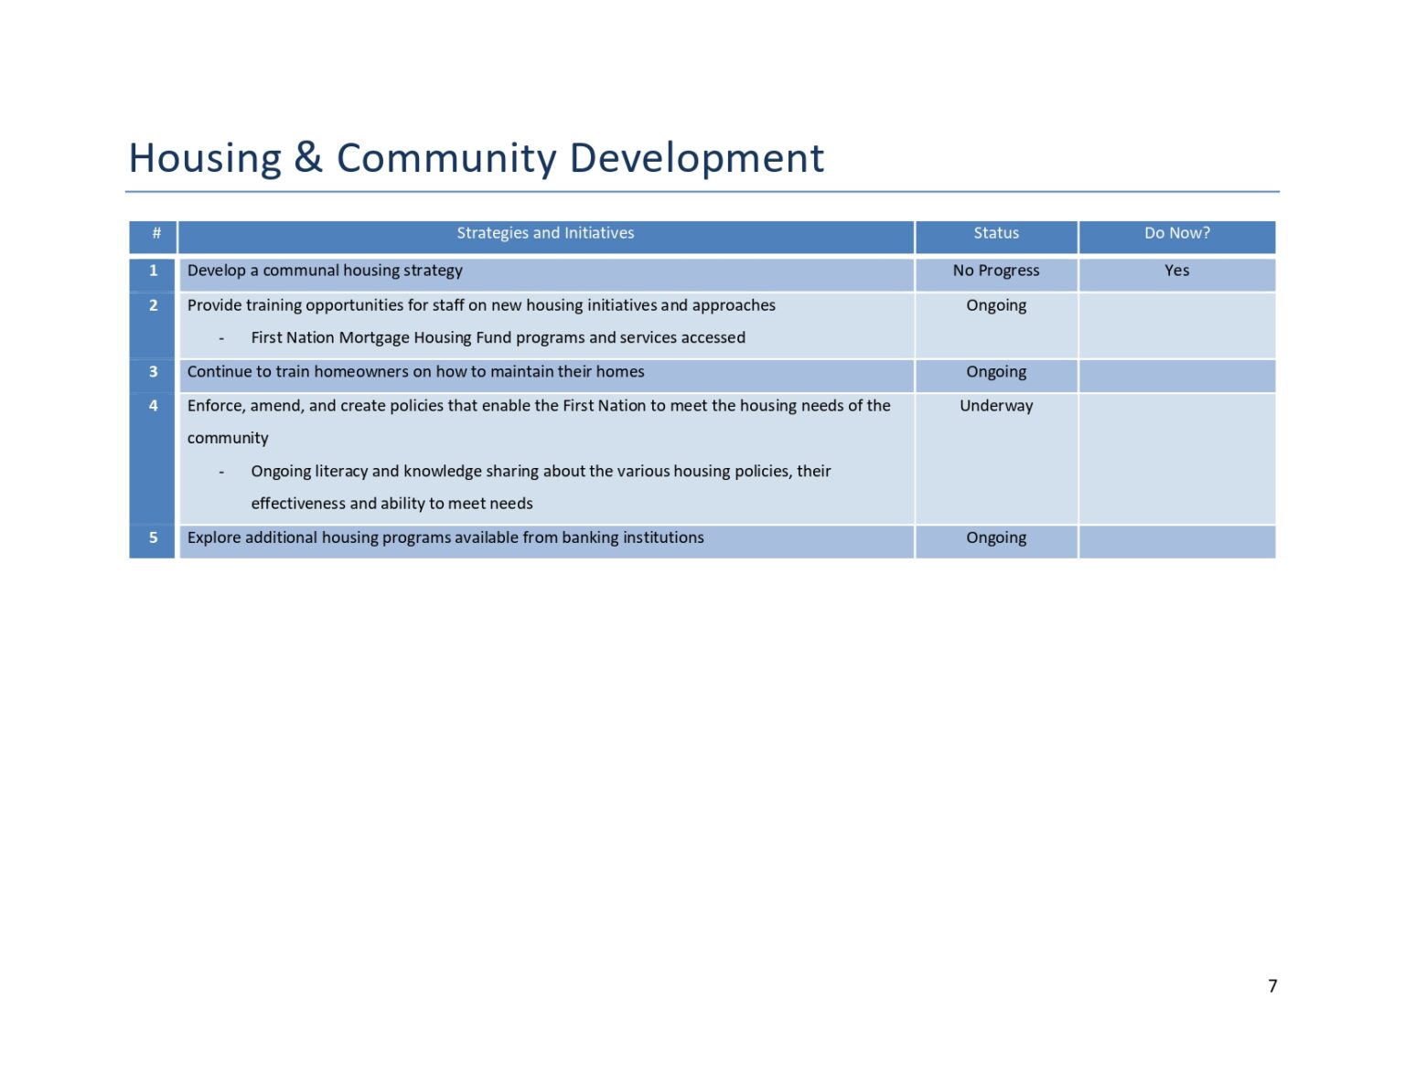Image resolution: width=1405 pixels, height=1085 pixels.
Task: Click the Do Now? column header
Action: tap(1176, 233)
